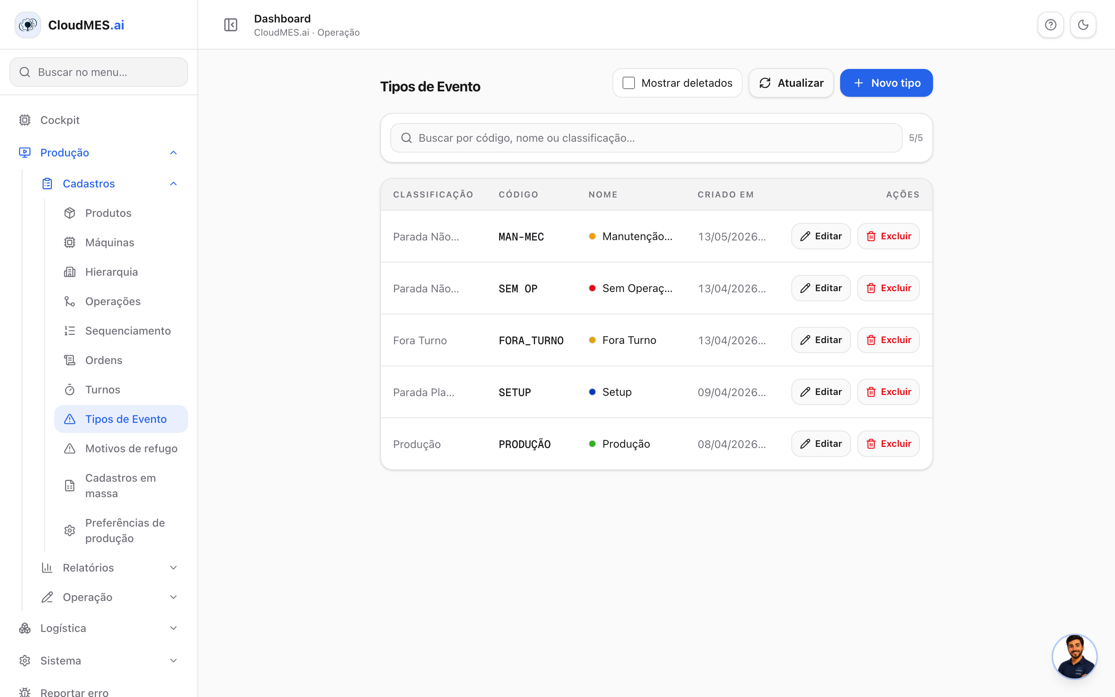Click the Logística boxes icon
Screen dimensions: 1115x697
pyautogui.click(x=25, y=628)
